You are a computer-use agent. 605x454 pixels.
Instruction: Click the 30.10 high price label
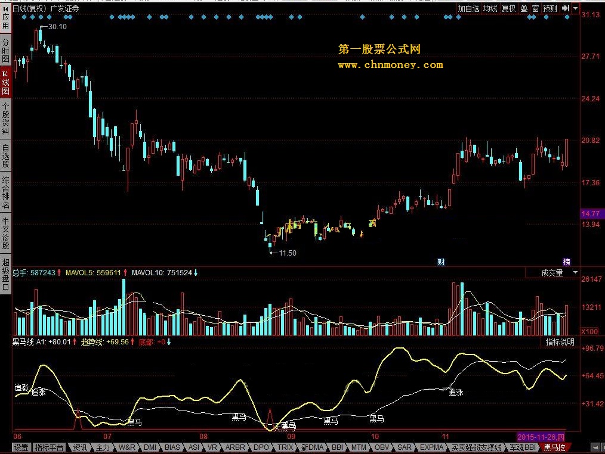click(x=57, y=27)
